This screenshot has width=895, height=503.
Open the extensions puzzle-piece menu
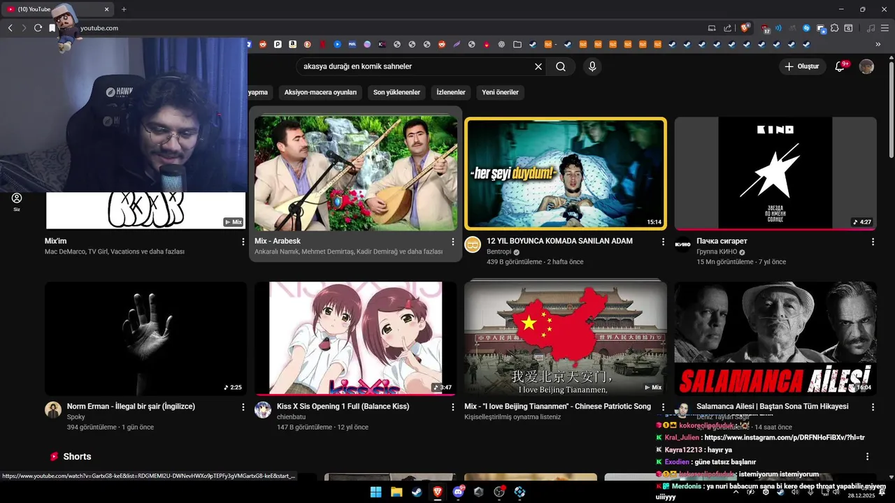pos(835,28)
